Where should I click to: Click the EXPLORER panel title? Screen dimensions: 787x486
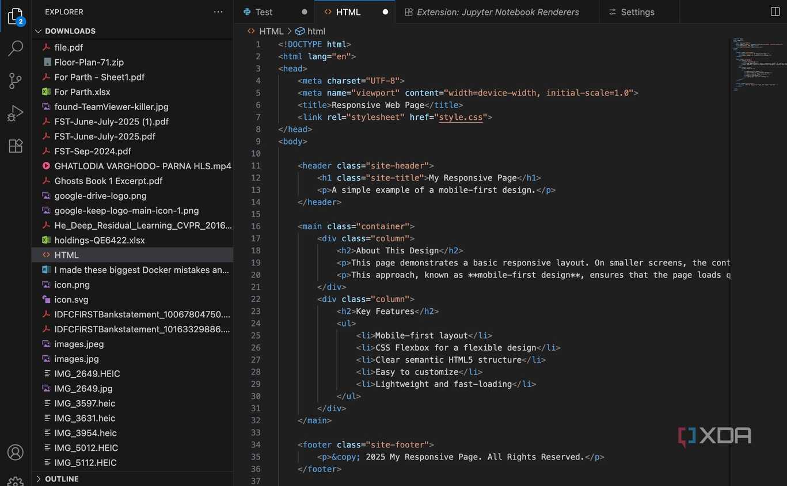coord(64,12)
